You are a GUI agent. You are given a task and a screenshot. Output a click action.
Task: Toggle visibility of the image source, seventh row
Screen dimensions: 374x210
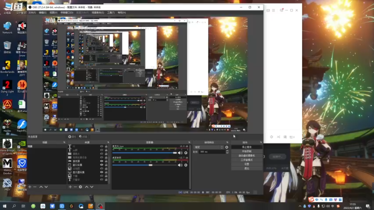tap(101, 168)
